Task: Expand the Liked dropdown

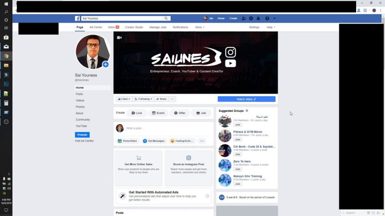Action: pyautogui.click(x=124, y=99)
